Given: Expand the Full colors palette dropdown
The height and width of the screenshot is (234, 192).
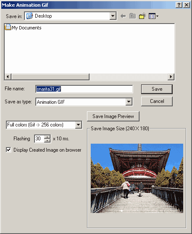Looking at the screenshot, I should (x=79, y=125).
